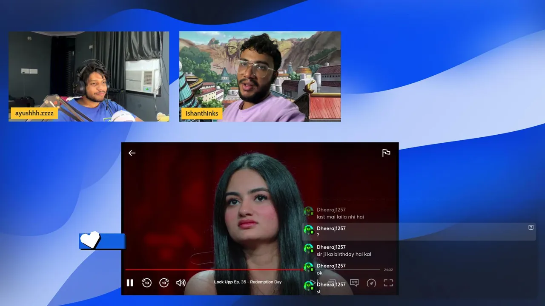Screen dimensions: 545x306
Task: Open Dheeraj1257 username above "last mai laila nhi hai"
Action: (331, 210)
